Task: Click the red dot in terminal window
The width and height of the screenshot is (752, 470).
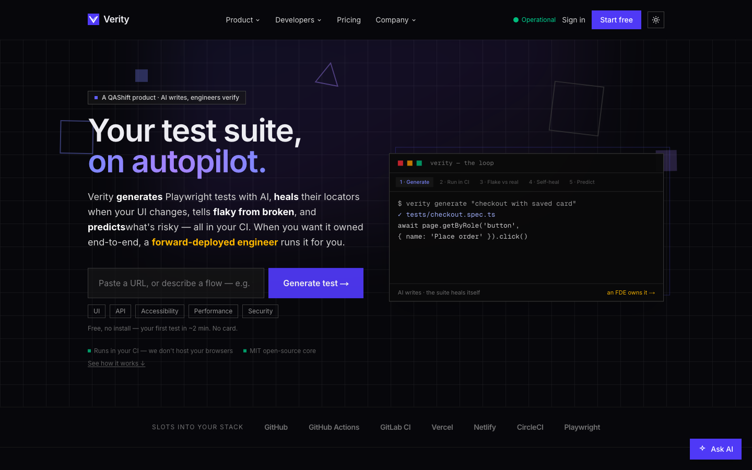Action: (x=401, y=163)
